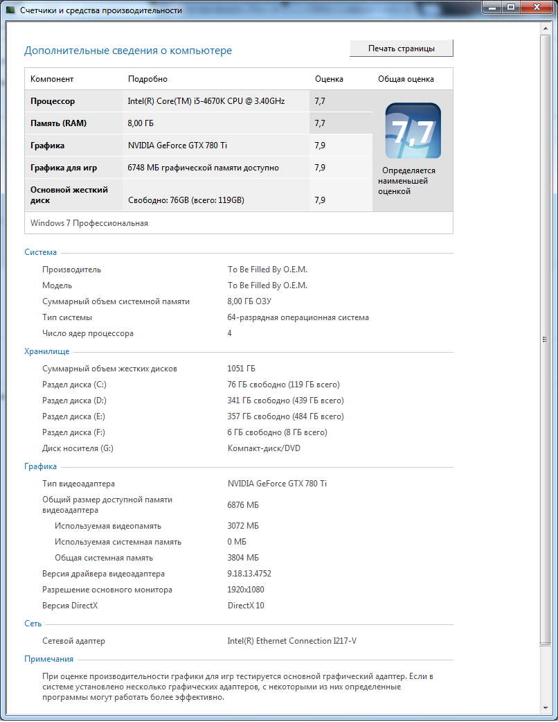The image size is (558, 722).
Task: Click the Основной жесткий диск label
Action: [x=69, y=195]
